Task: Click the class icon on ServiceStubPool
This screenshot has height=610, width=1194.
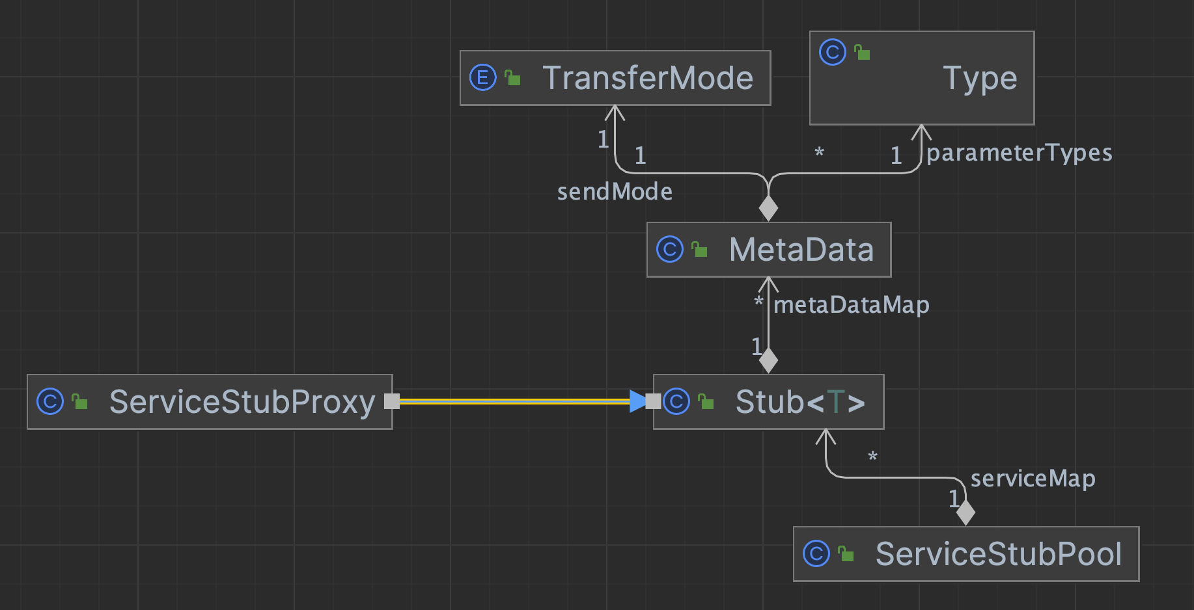Action: click(816, 553)
